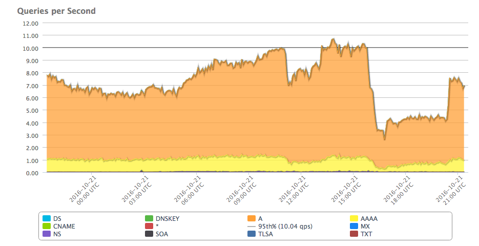Click the 2016-10-21 21:00 UTC axis label
This screenshot has width=479, height=246.
click(451, 191)
